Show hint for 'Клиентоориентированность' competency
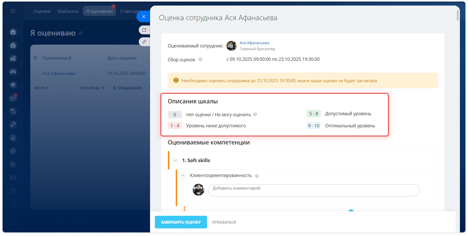 coord(257,176)
